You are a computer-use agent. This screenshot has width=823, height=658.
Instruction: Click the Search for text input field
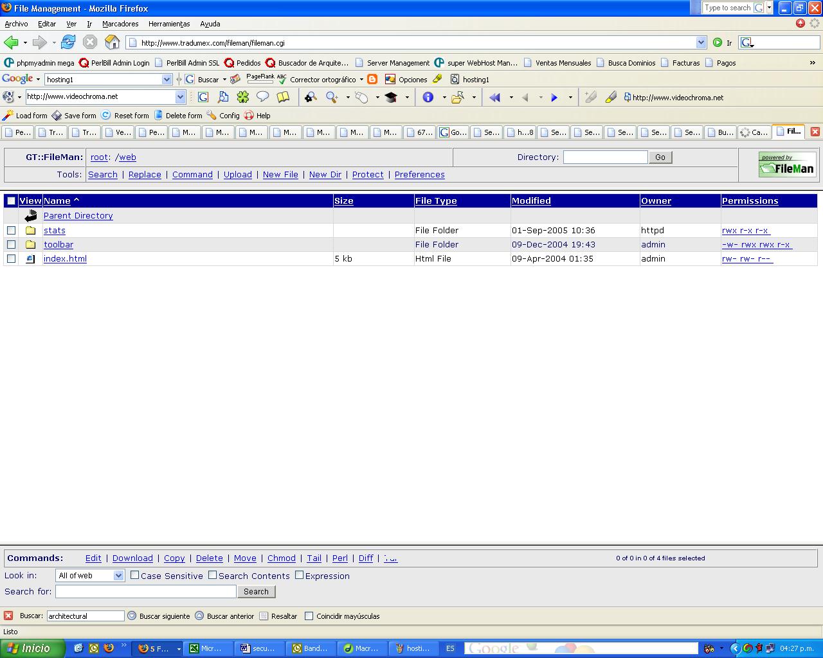point(146,592)
